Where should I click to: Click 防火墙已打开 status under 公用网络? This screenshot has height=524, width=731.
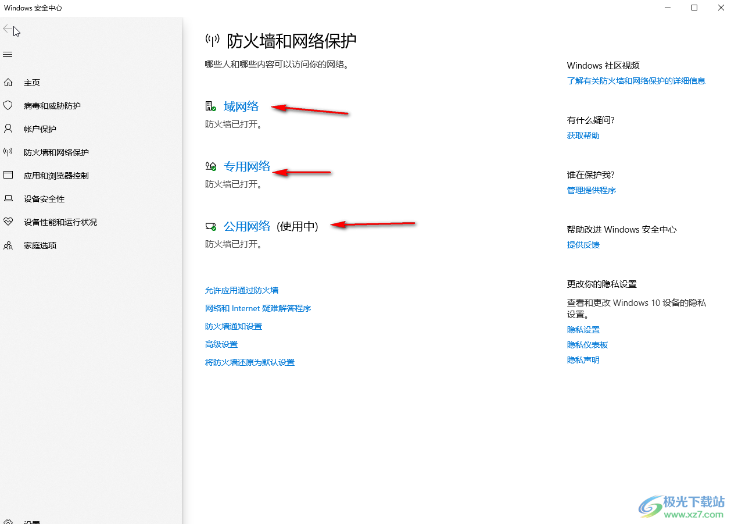coord(234,244)
